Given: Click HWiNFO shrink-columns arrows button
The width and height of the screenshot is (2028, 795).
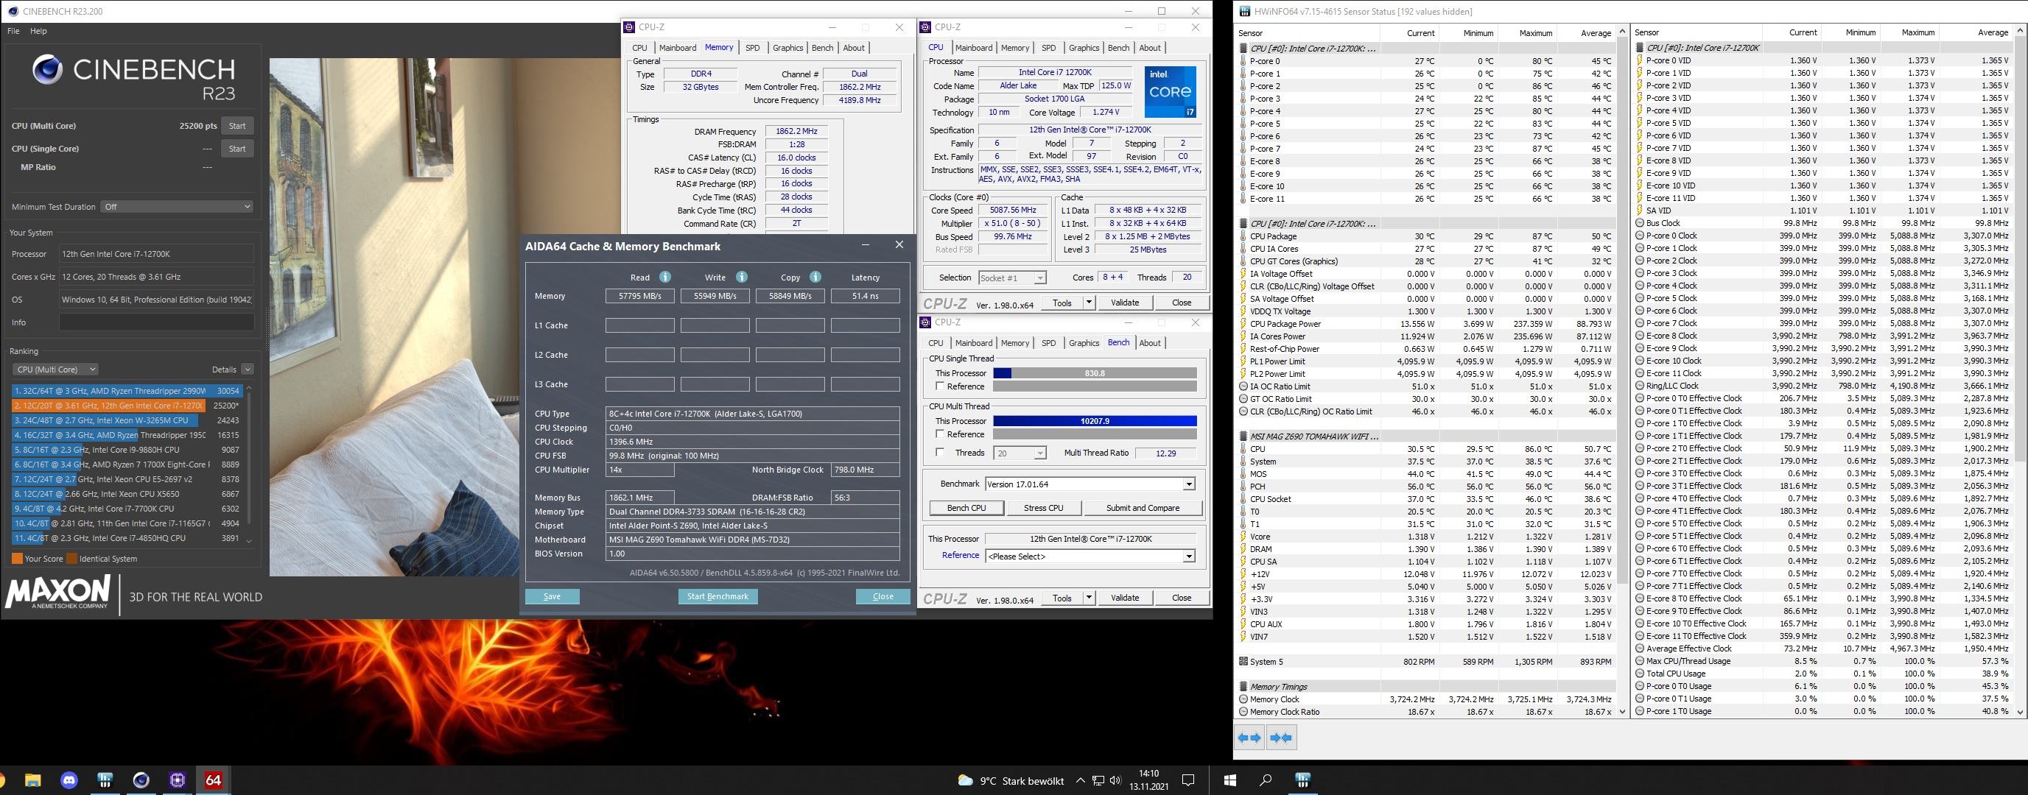Looking at the screenshot, I should (x=1281, y=738).
